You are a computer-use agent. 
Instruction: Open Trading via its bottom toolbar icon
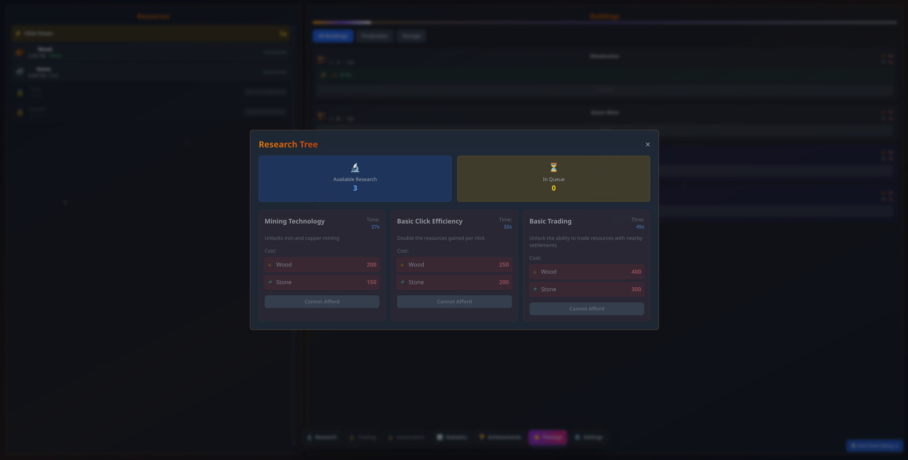pyautogui.click(x=362, y=437)
